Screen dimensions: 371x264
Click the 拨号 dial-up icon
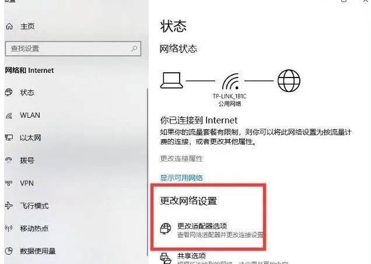9,160
